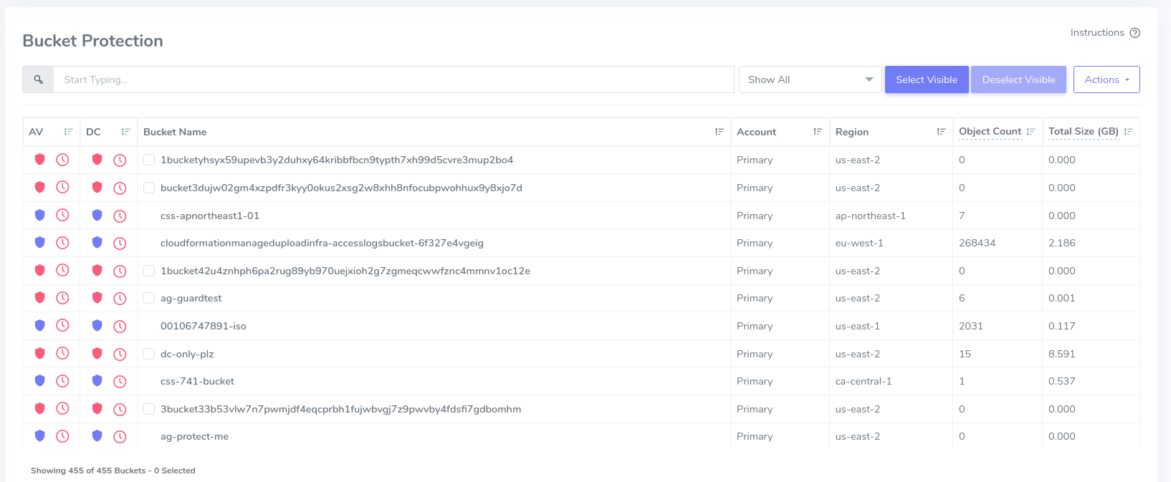Click DC clock icon for 1buckety row
Viewport: 1171px width, 482px height.
pos(120,160)
